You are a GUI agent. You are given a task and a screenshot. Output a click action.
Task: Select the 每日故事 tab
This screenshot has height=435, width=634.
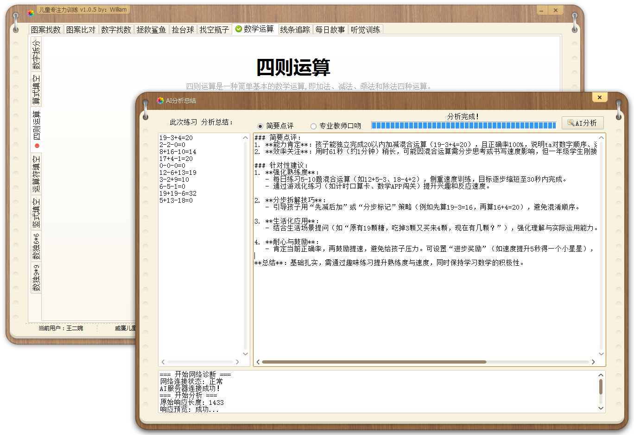pyautogui.click(x=330, y=29)
